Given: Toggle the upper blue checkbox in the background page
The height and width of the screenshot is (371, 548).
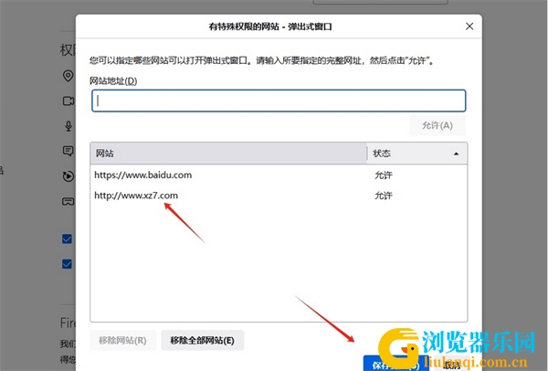Looking at the screenshot, I should pos(67,238).
